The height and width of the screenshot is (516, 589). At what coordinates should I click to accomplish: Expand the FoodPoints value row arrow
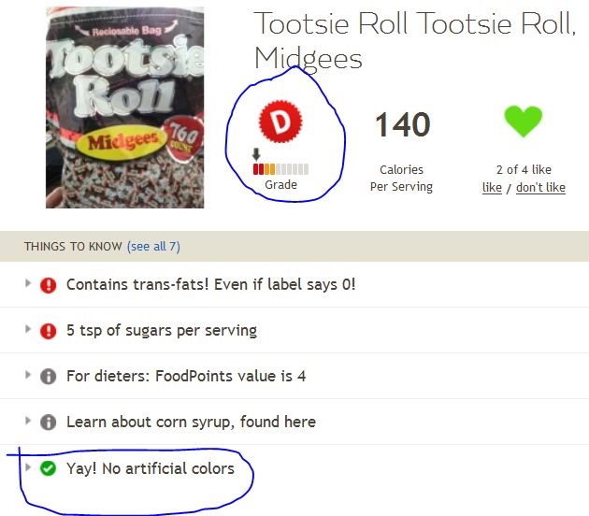(27, 375)
